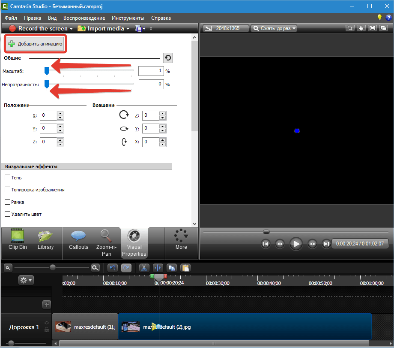Reset general settings with circular arrow
Viewport: 394px width, 348px height.
click(167, 58)
